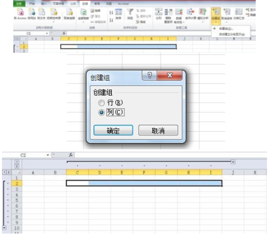Collapse the column group with the minus button
The width and height of the screenshot is (268, 236).
[x=233, y=162]
